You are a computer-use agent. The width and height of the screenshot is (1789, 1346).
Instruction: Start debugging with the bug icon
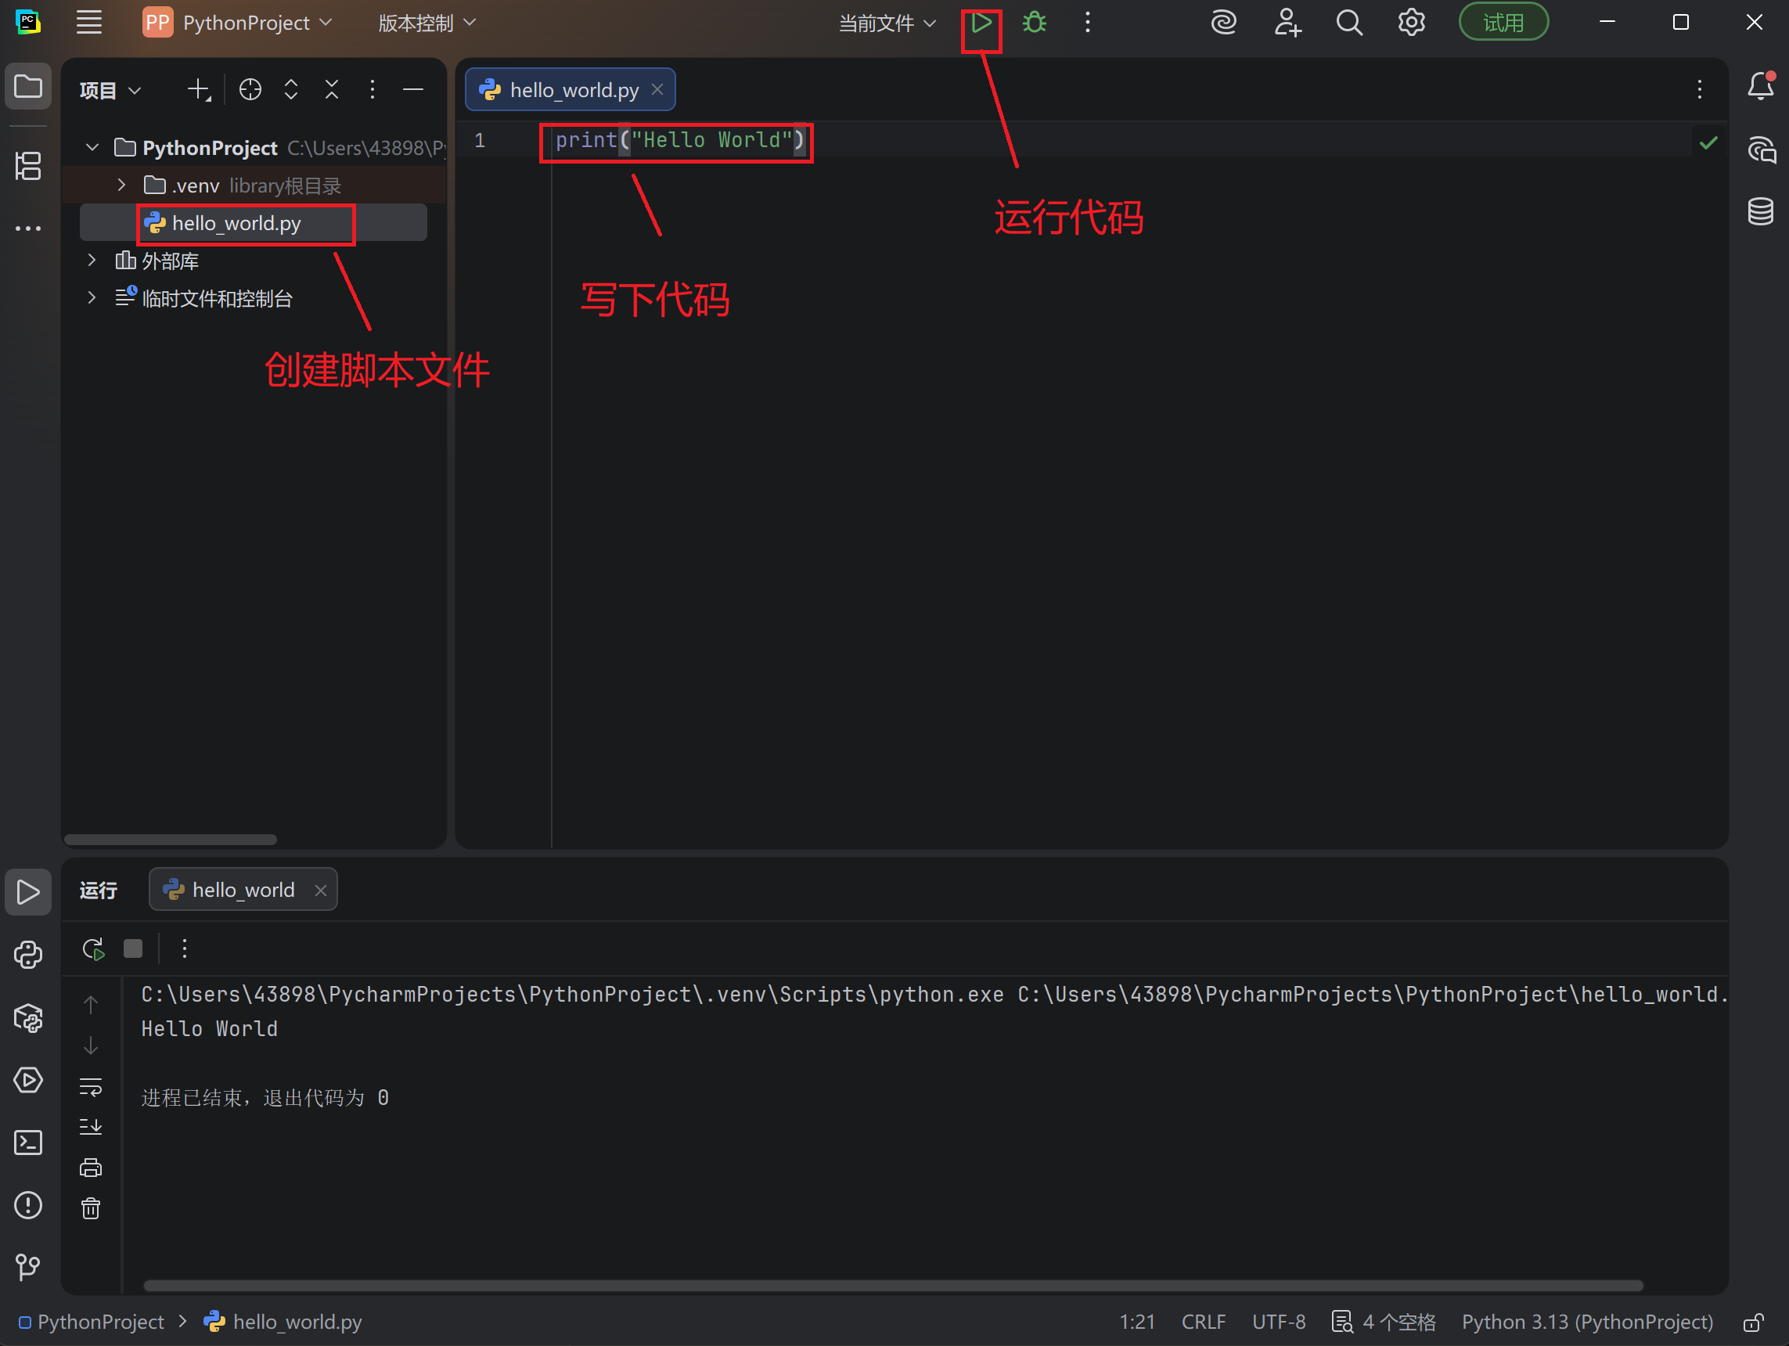[x=1035, y=23]
